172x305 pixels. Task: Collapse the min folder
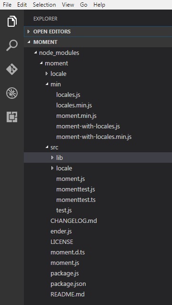click(98, 84)
